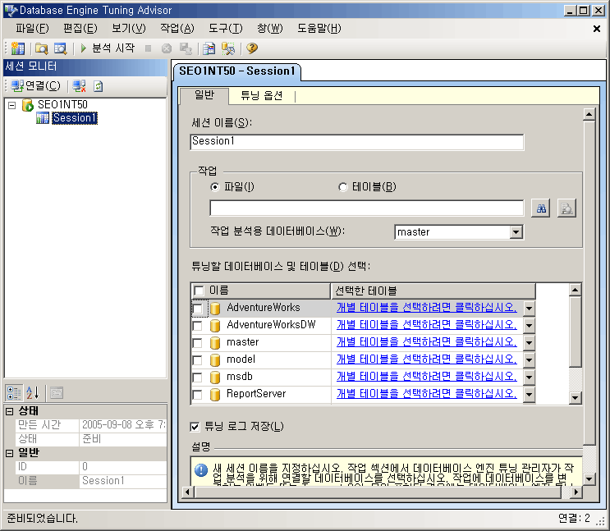Select the 테이블 radio button
This screenshot has height=531, width=610.
(x=343, y=186)
